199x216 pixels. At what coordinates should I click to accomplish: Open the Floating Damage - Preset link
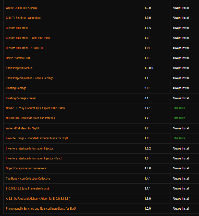tap(21, 98)
